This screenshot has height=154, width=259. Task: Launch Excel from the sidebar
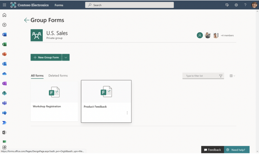5,44
